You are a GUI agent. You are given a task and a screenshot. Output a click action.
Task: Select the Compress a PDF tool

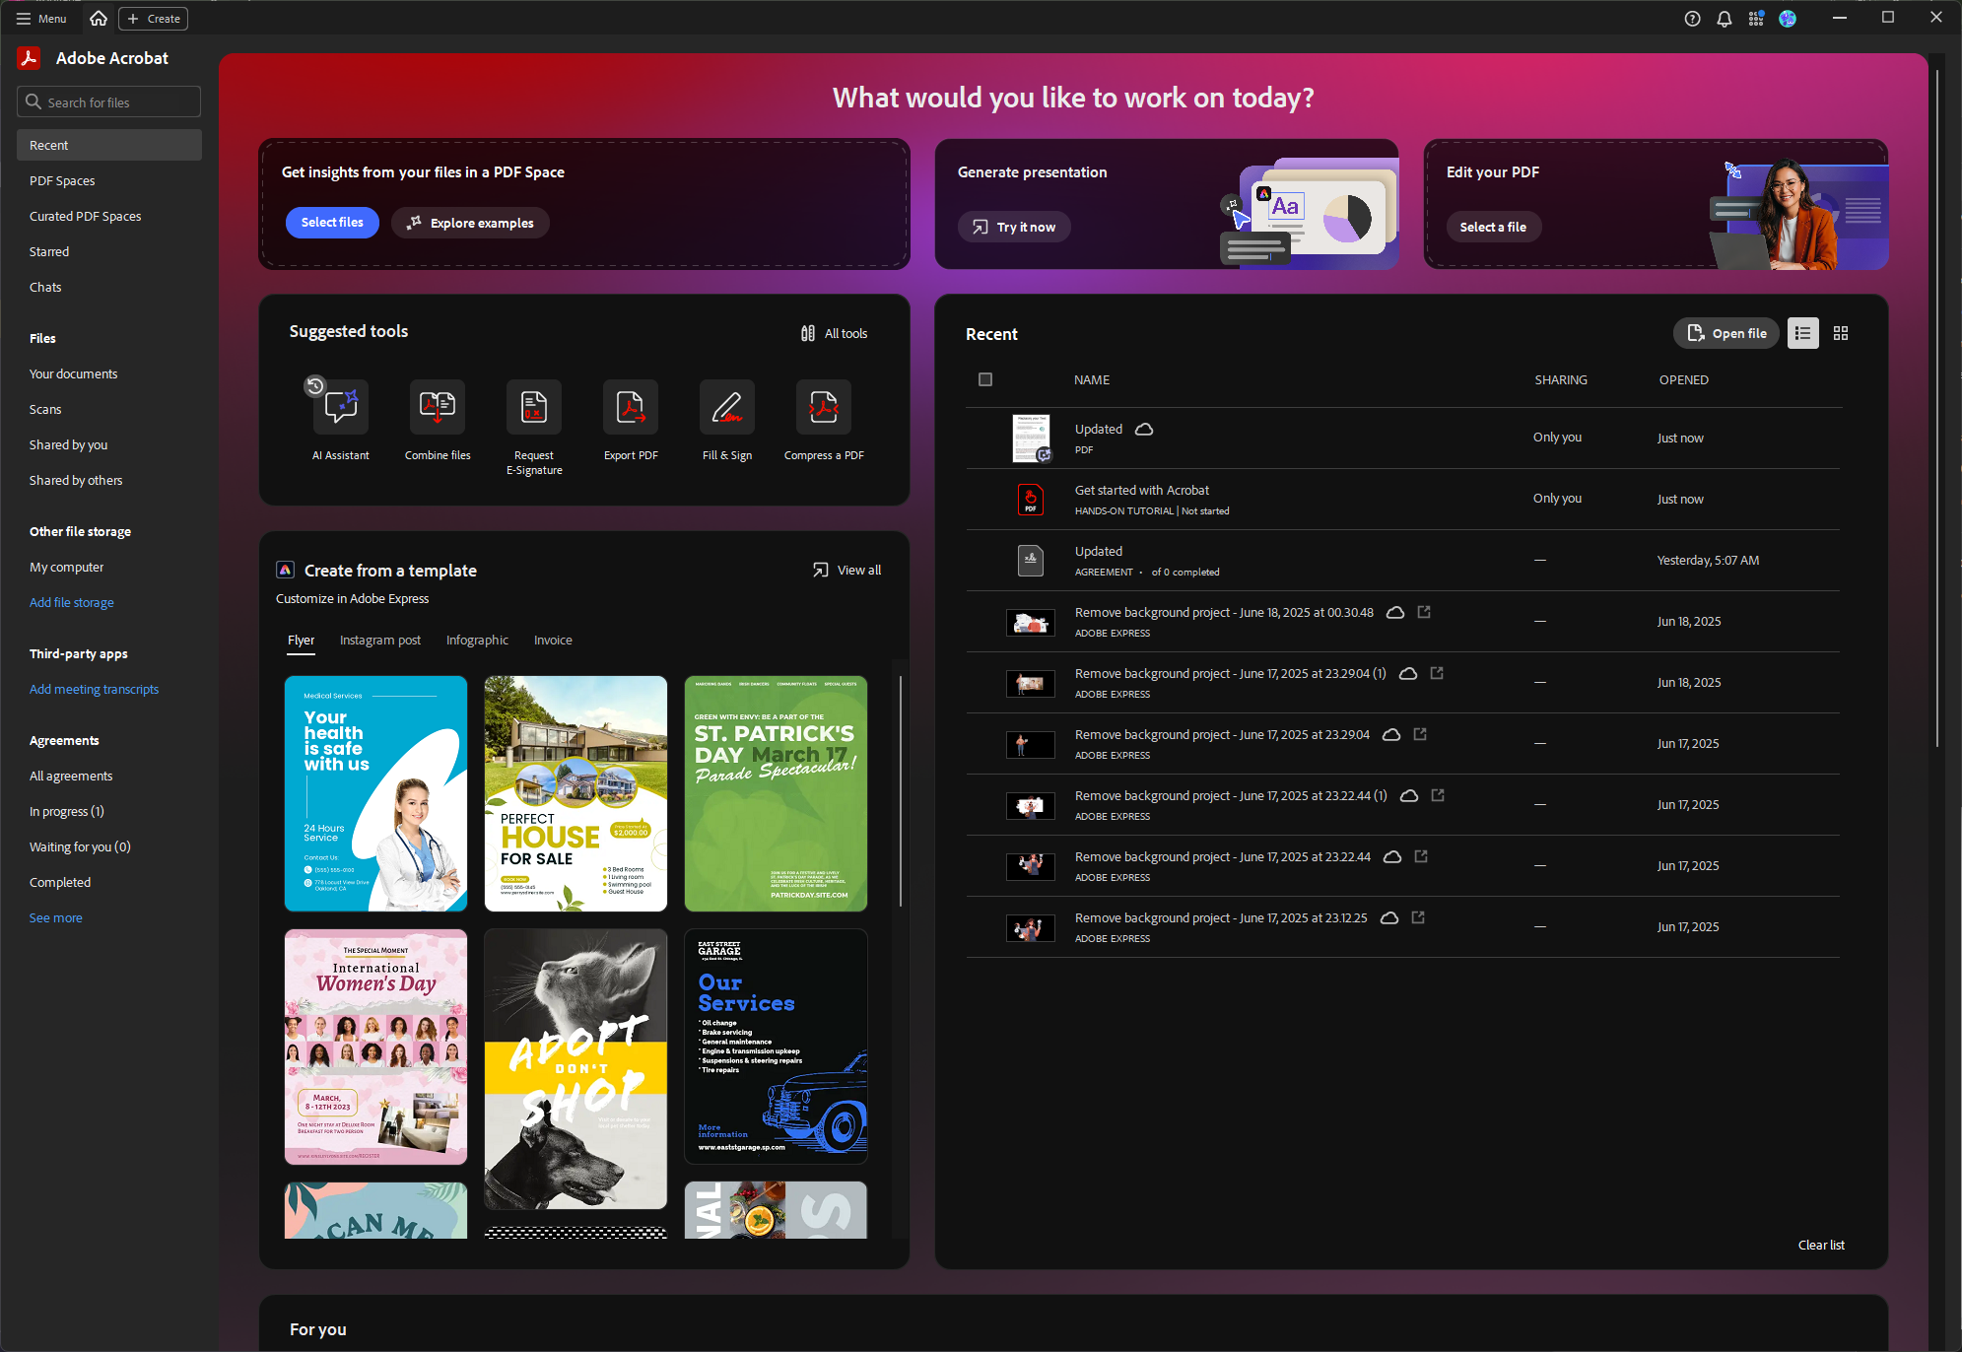pyautogui.click(x=824, y=408)
